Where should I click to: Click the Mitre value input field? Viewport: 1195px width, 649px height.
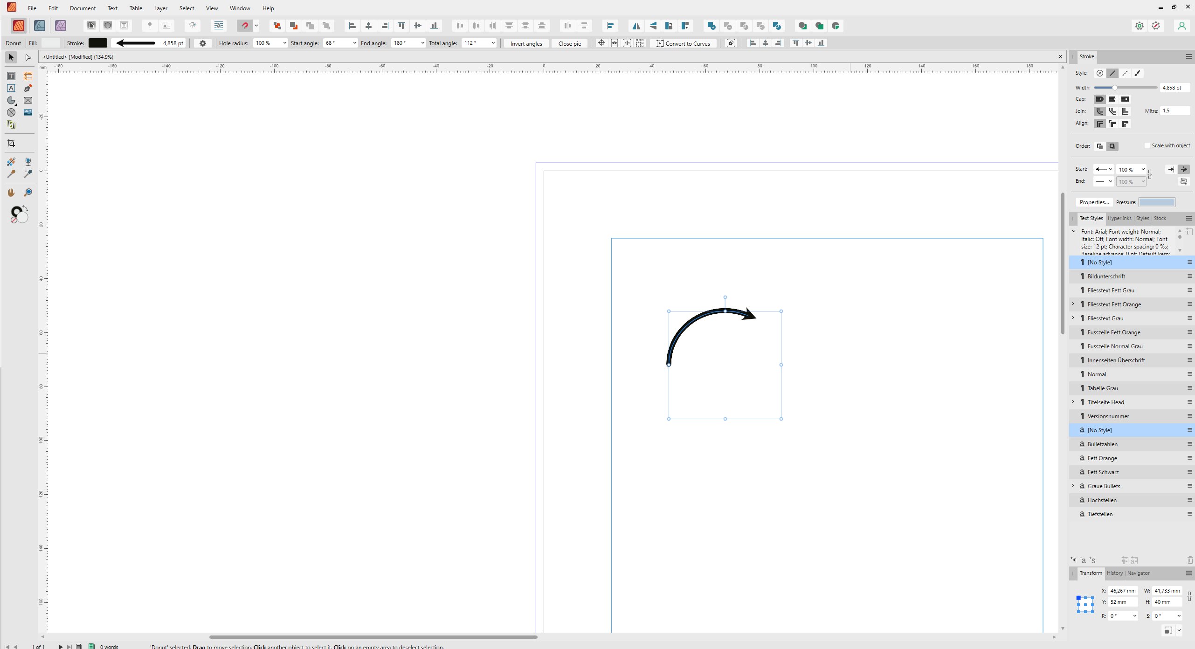coord(1174,111)
